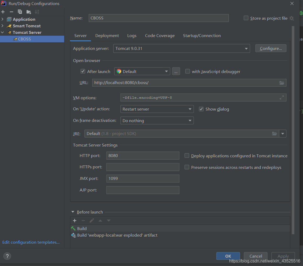Select the Application tree node

[x=24, y=19]
